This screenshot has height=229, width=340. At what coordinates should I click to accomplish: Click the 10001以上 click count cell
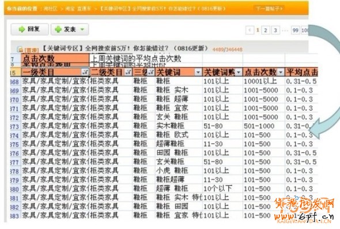click(x=264, y=81)
